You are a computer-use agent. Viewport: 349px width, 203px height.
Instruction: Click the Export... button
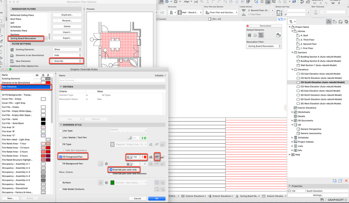point(67,38)
